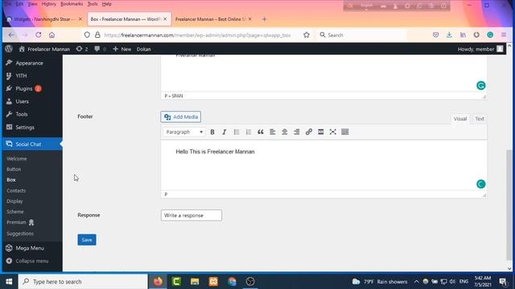
Task: Click the browser URL address bar
Action: click(197, 35)
